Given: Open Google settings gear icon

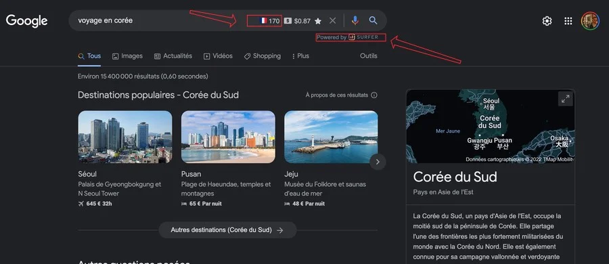Looking at the screenshot, I should (547, 21).
